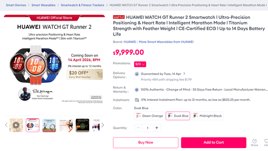Click the instalment calendar icon
This screenshot has height=151, width=268.
137,100
